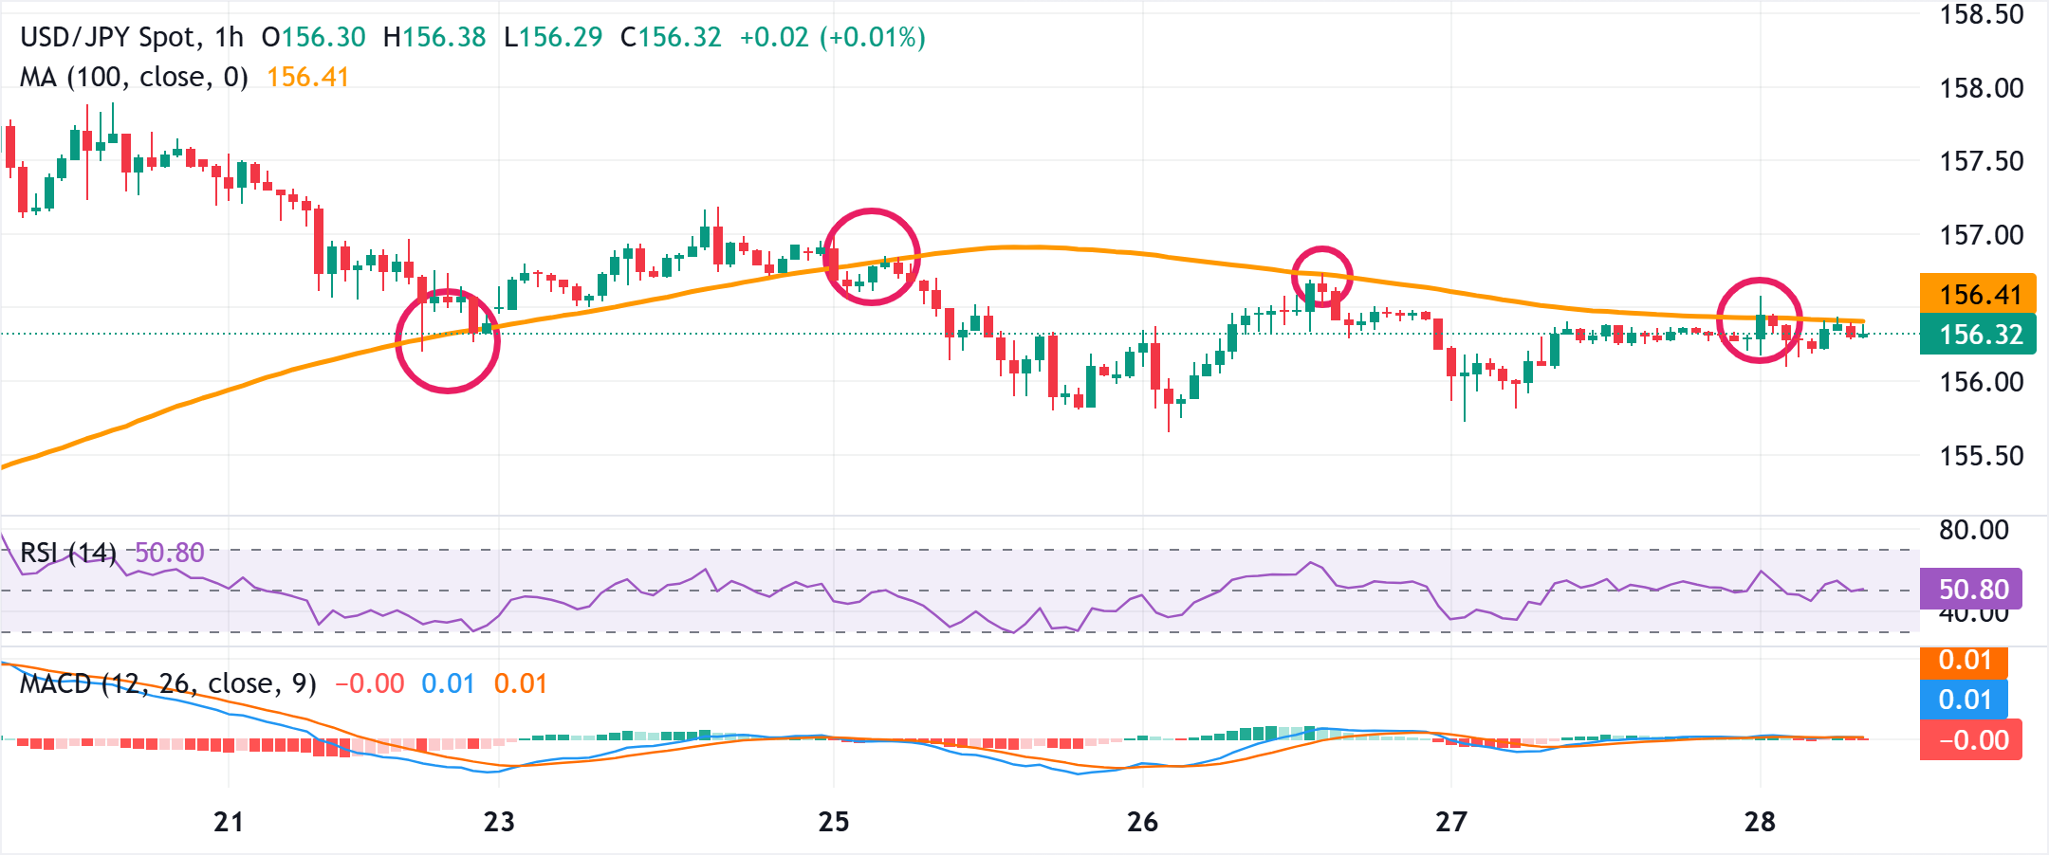
Task: Click the date label 25 on time axis
Action: 834,821
